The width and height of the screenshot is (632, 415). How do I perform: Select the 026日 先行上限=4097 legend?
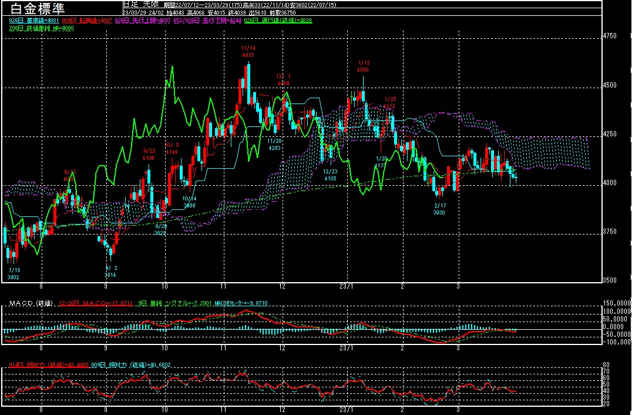[143, 20]
